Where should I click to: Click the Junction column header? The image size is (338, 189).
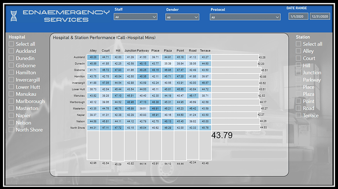tap(130, 50)
